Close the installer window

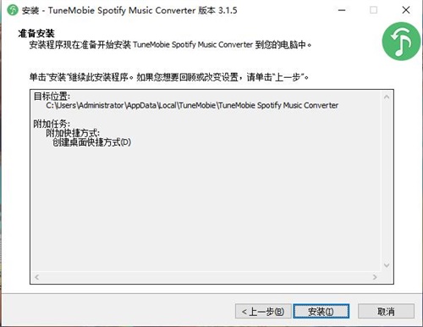coord(406,10)
